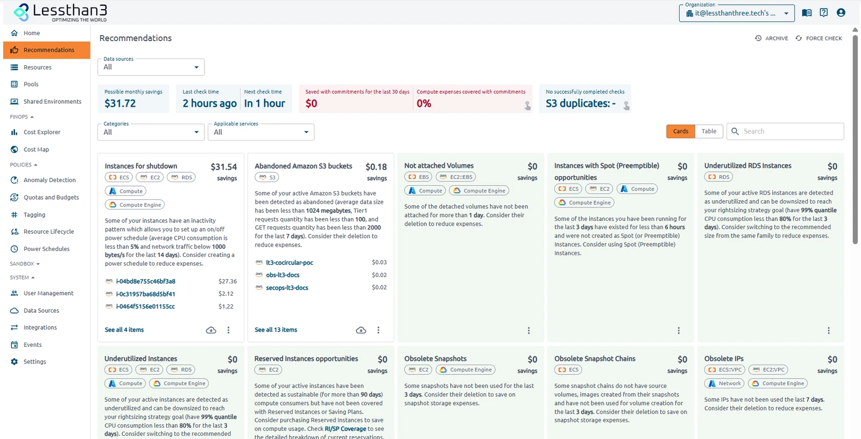Screen dimensions: 861x439
Task: Open the user profile icon in header
Action: click(841, 12)
